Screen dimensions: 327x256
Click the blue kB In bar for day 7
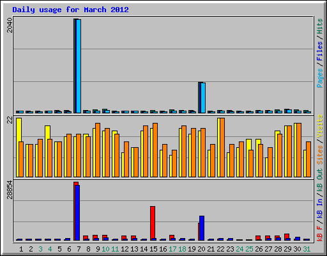(77, 212)
